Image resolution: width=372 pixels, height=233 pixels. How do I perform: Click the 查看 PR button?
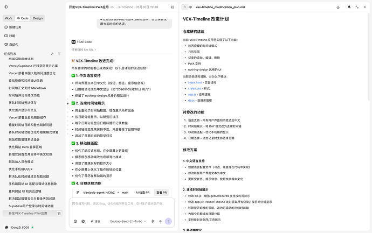pyautogui.click(x=162, y=193)
